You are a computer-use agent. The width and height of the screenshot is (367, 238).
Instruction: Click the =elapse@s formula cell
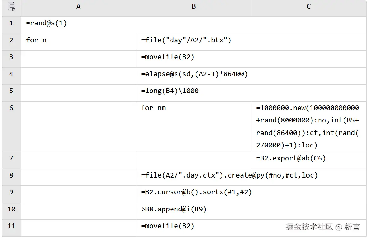(194, 74)
